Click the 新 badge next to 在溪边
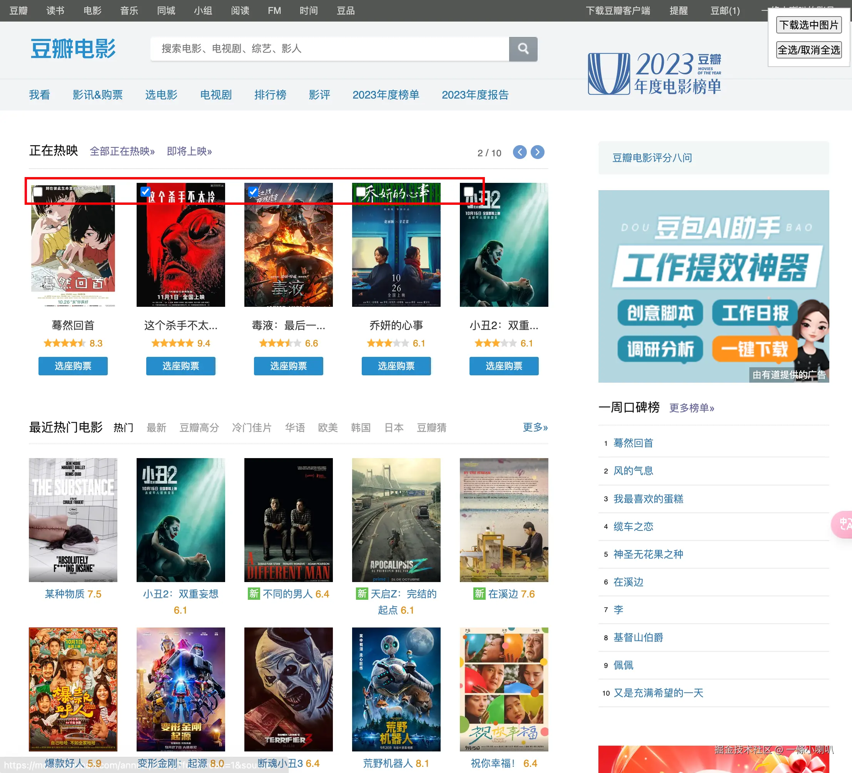852x773 pixels. (x=479, y=594)
